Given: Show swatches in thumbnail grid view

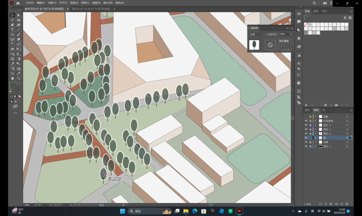Looking at the screenshot, I should tap(350, 18).
